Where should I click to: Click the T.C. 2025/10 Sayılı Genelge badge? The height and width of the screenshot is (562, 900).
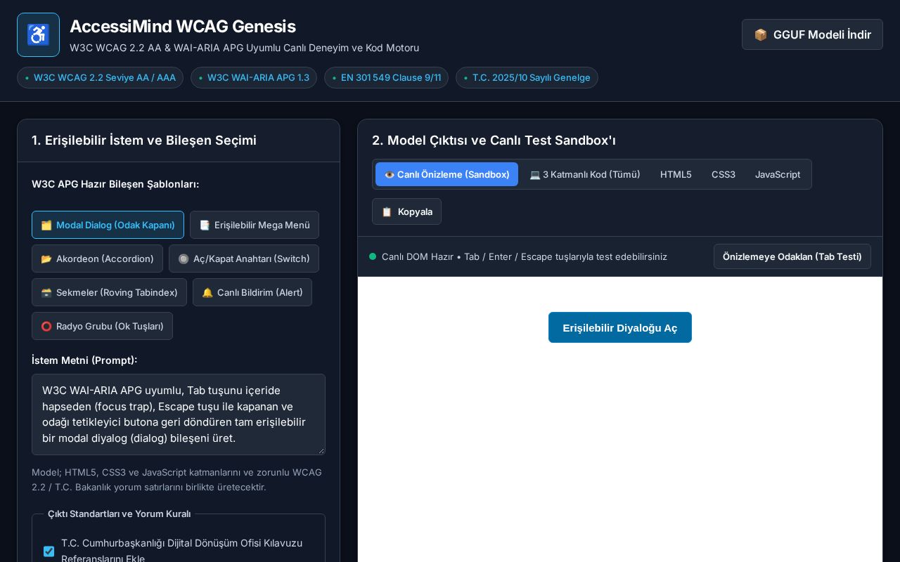coord(527,77)
